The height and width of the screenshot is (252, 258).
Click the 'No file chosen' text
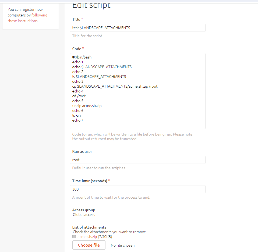[x=123, y=245]
